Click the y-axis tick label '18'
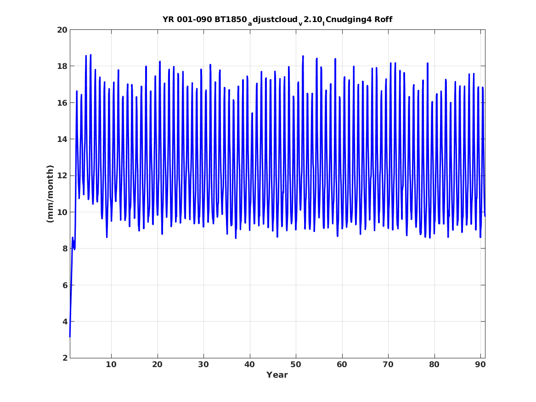Image resolution: width=536 pixels, height=402 pixels. pyautogui.click(x=62, y=66)
